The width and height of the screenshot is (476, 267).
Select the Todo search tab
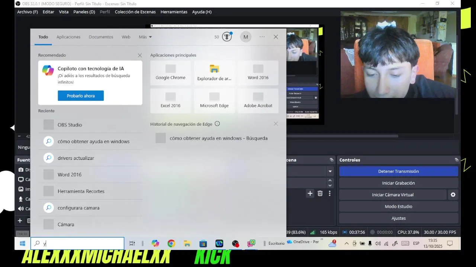pyautogui.click(x=43, y=37)
